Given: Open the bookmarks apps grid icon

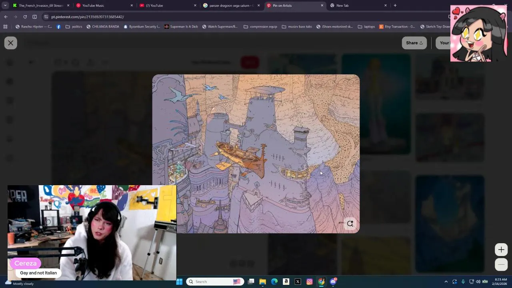Looking at the screenshot, I should (x=5, y=27).
